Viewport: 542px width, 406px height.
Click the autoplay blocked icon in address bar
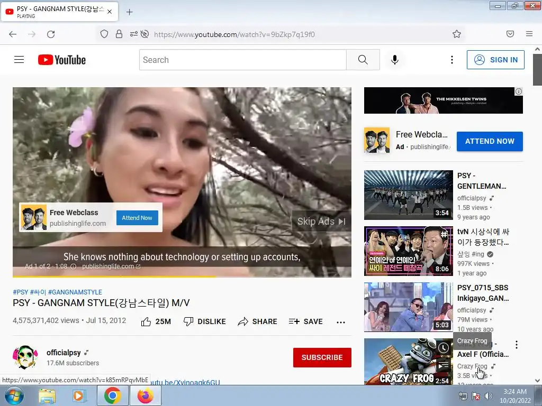[x=145, y=34]
